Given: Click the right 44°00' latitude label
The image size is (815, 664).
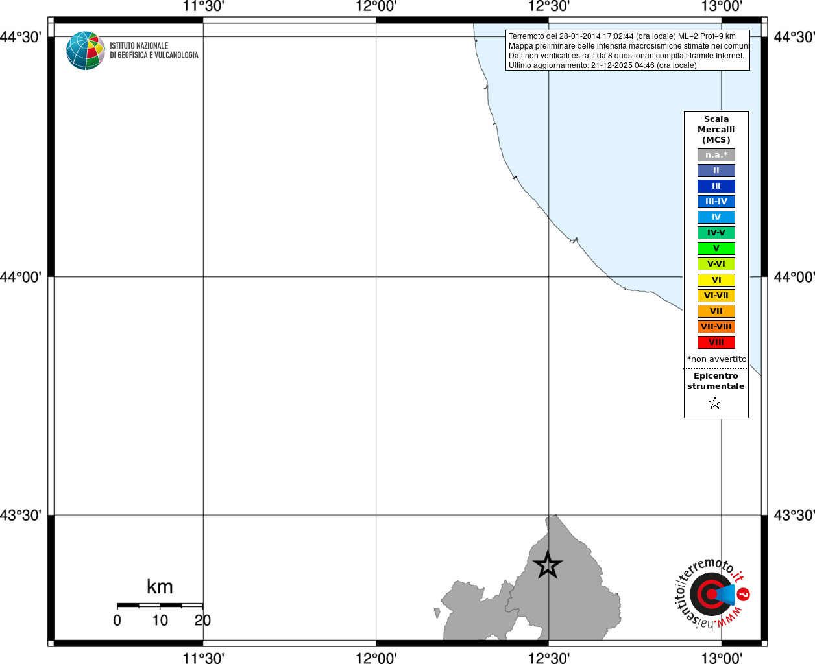Looking at the screenshot, I should point(794,277).
